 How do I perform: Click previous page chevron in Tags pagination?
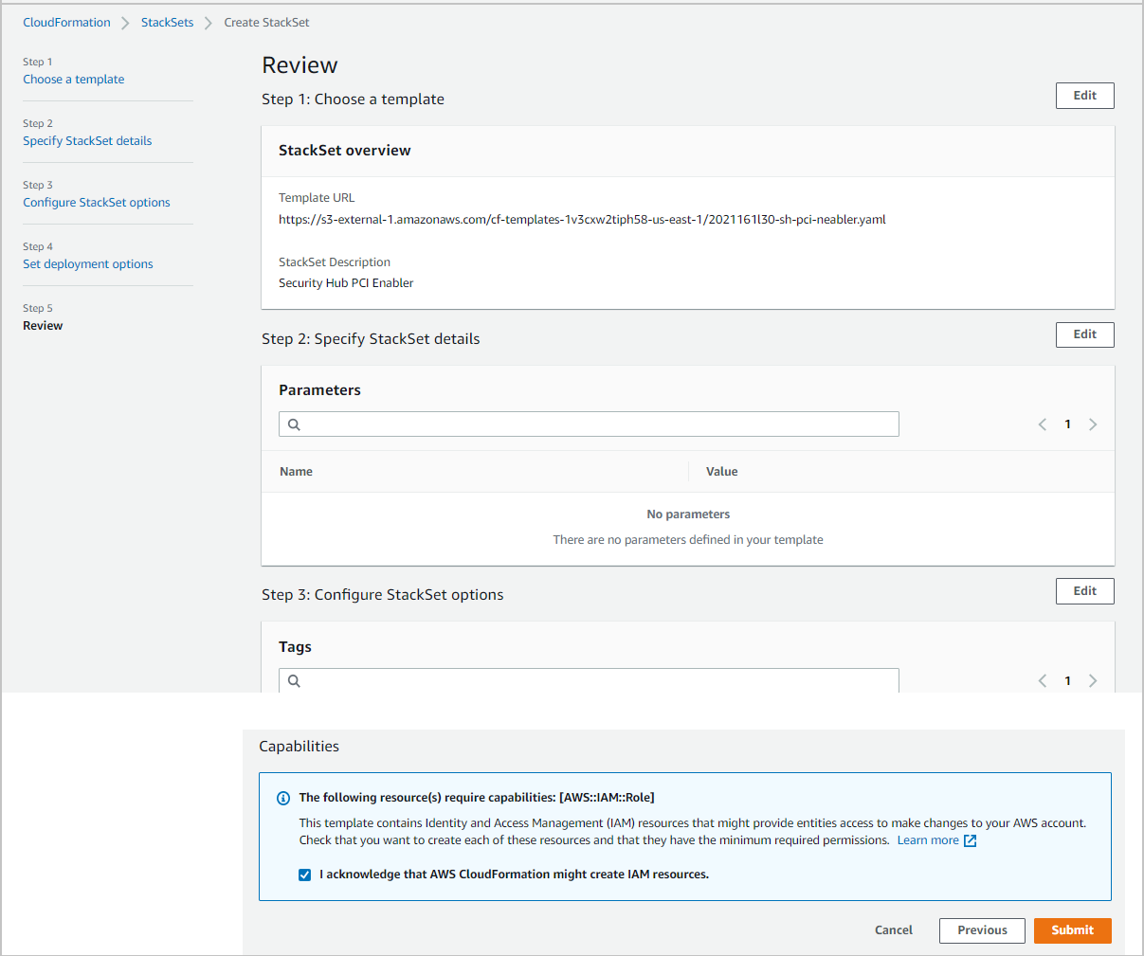1043,680
